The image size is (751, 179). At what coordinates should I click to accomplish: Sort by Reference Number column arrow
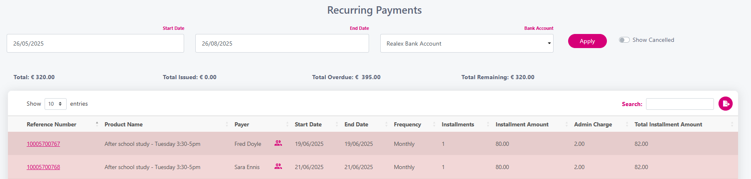tap(97, 124)
